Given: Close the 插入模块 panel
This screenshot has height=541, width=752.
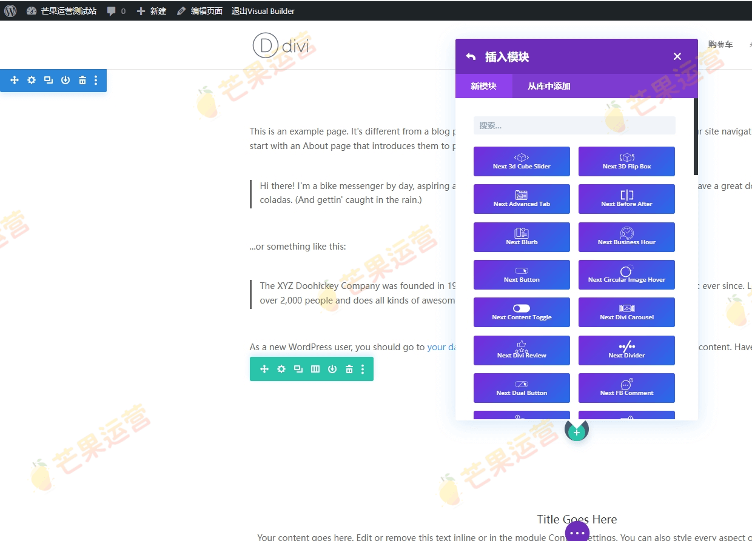Looking at the screenshot, I should 677,56.
